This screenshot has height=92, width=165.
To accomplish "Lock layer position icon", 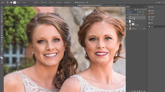I will [x=134, y=15].
